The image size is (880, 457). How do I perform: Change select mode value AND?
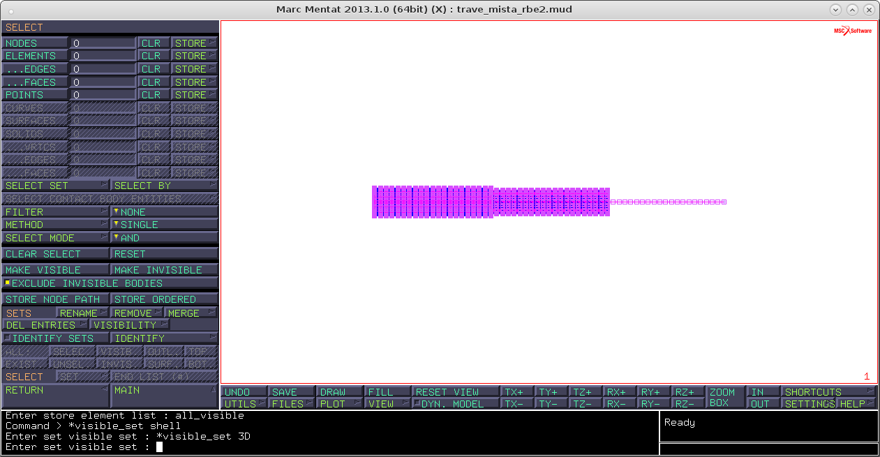(165, 238)
